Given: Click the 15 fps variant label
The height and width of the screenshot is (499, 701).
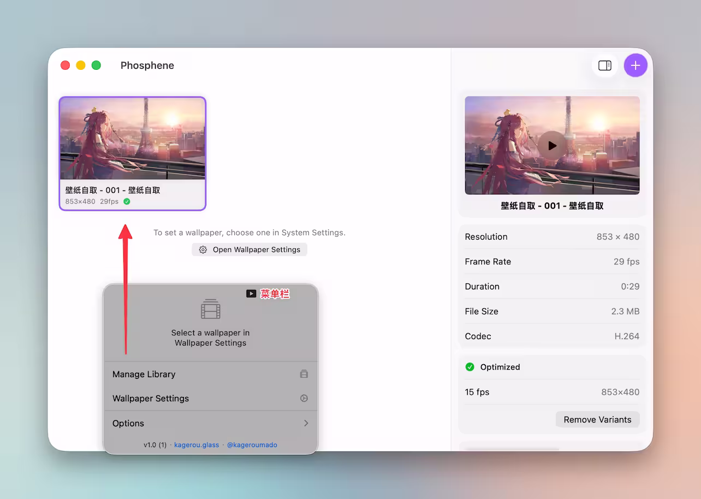Looking at the screenshot, I should click(477, 392).
